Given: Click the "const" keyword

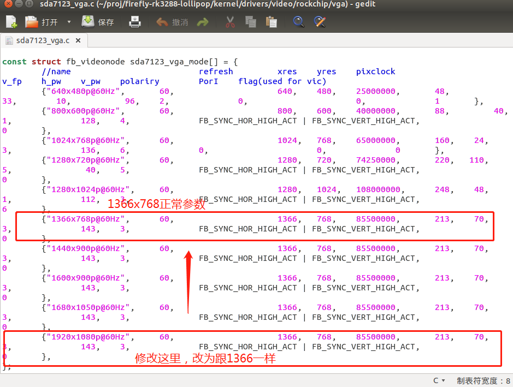Looking at the screenshot, I should [14, 62].
